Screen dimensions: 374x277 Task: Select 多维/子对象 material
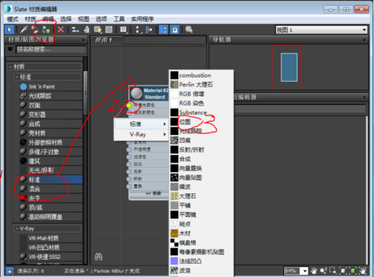pos(50,152)
